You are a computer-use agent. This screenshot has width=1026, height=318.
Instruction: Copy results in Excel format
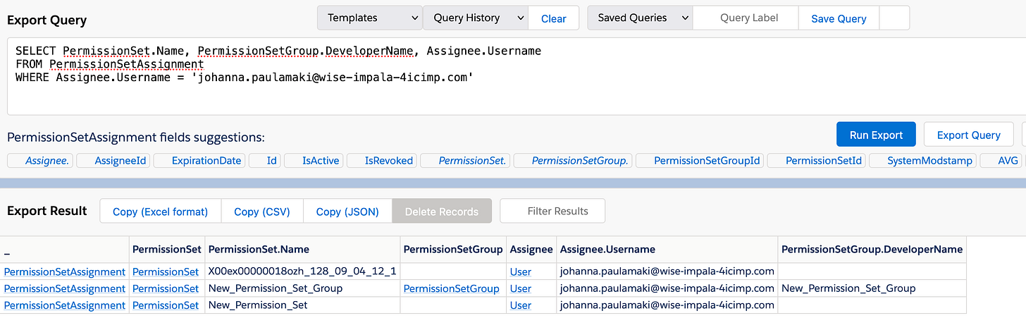161,212
